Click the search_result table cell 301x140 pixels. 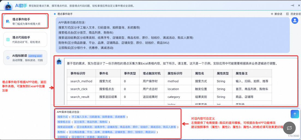coord(81,97)
